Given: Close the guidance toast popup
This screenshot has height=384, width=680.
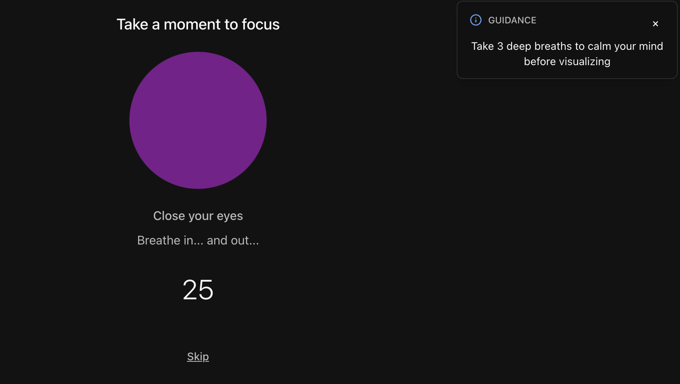Looking at the screenshot, I should point(655,24).
